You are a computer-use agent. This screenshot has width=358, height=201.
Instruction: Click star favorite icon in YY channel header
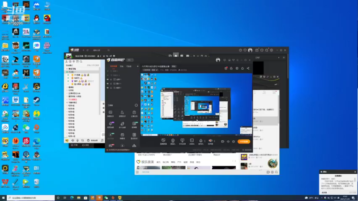(104, 56)
